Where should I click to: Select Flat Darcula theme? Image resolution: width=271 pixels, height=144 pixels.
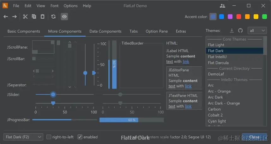click(x=235, y=63)
